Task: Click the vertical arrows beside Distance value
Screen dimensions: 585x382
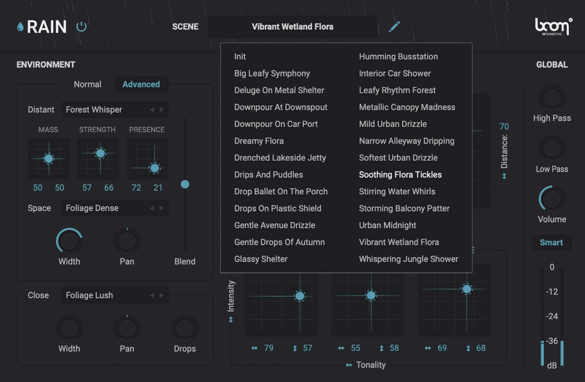Action: [504, 176]
